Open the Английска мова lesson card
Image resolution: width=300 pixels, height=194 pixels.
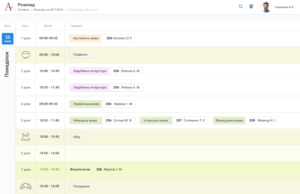(x=86, y=38)
